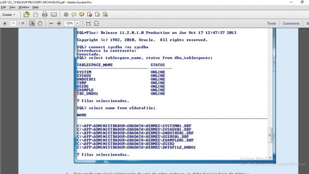Open the View menu
This screenshot has width=309, height=174.
pyautogui.click(x=12, y=7)
